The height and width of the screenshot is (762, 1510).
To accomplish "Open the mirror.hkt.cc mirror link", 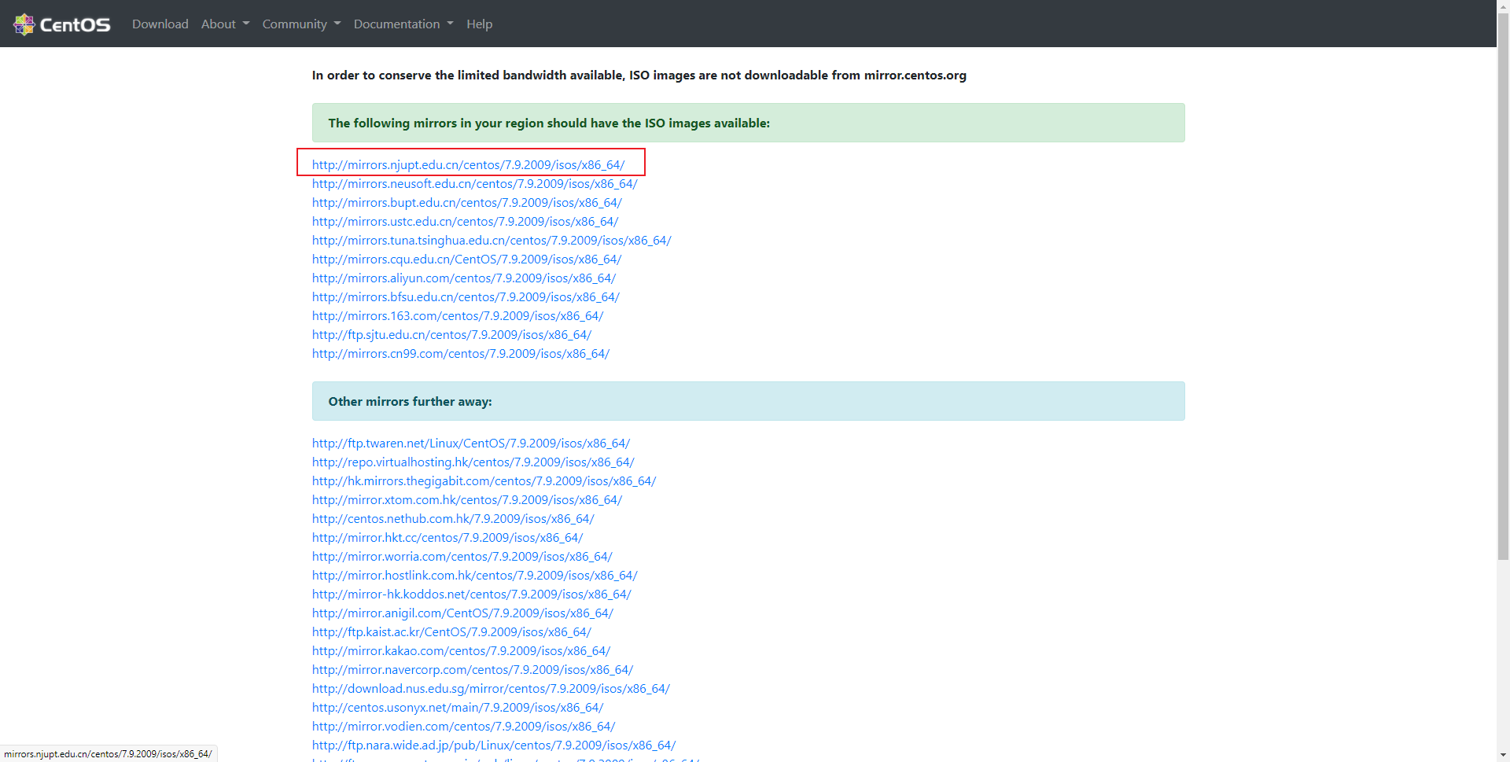I will [x=447, y=538].
